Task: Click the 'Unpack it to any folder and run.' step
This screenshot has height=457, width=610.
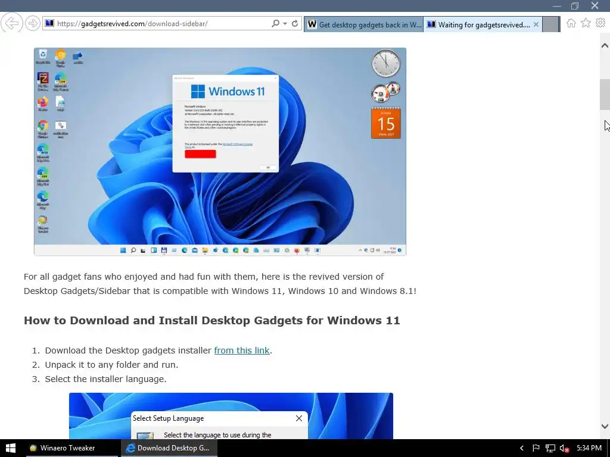Action: [x=111, y=365]
